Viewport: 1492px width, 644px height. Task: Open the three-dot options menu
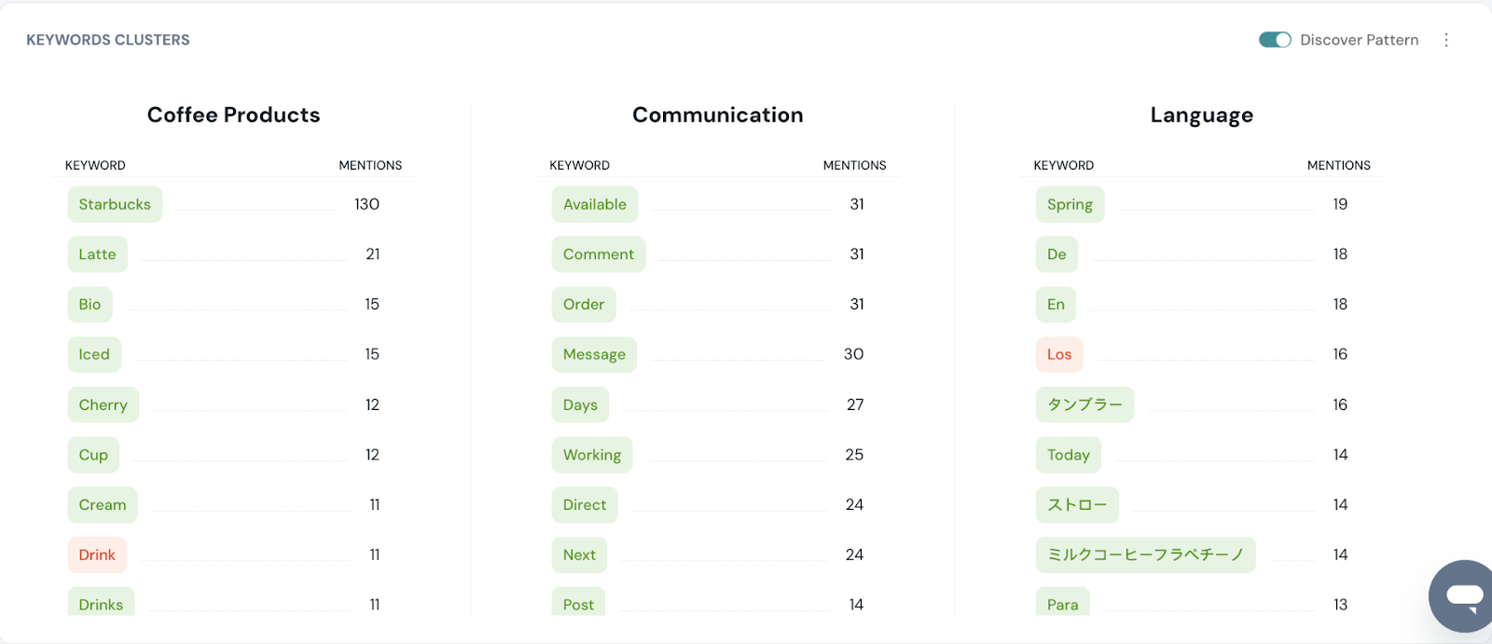click(x=1446, y=40)
